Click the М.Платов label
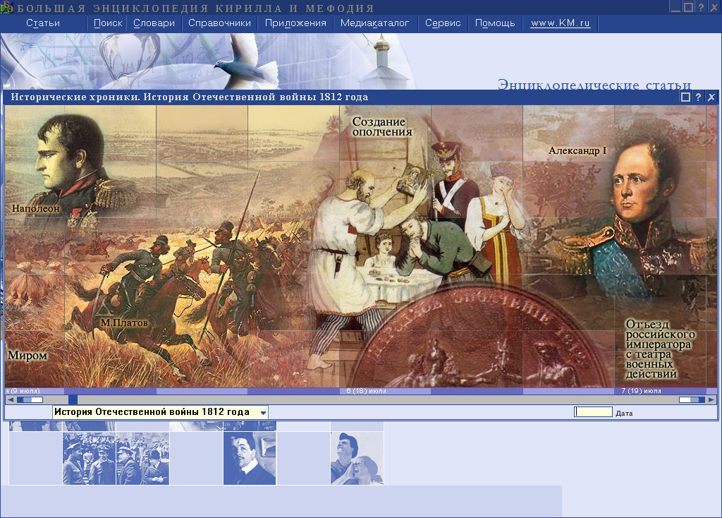This screenshot has width=722, height=518. click(x=124, y=323)
